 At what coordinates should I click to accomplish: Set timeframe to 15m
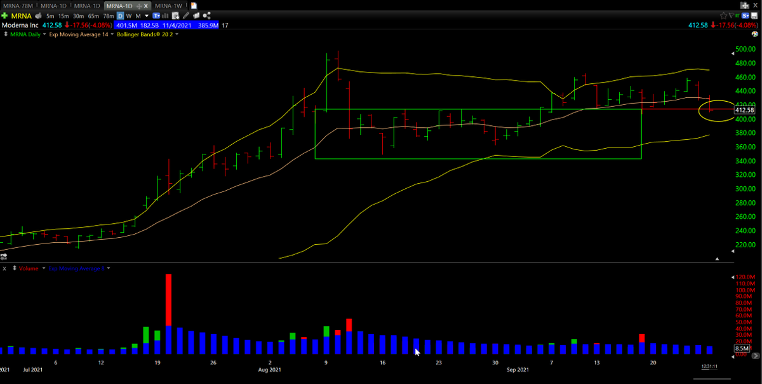point(63,16)
